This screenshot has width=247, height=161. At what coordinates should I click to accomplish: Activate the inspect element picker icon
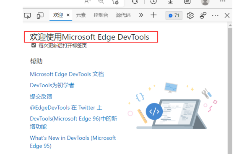pos(27,15)
